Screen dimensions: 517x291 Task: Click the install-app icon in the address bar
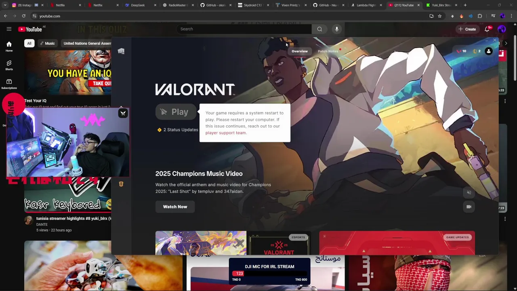[431, 16]
